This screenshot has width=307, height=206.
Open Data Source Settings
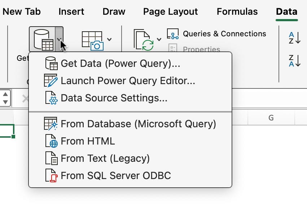(114, 98)
